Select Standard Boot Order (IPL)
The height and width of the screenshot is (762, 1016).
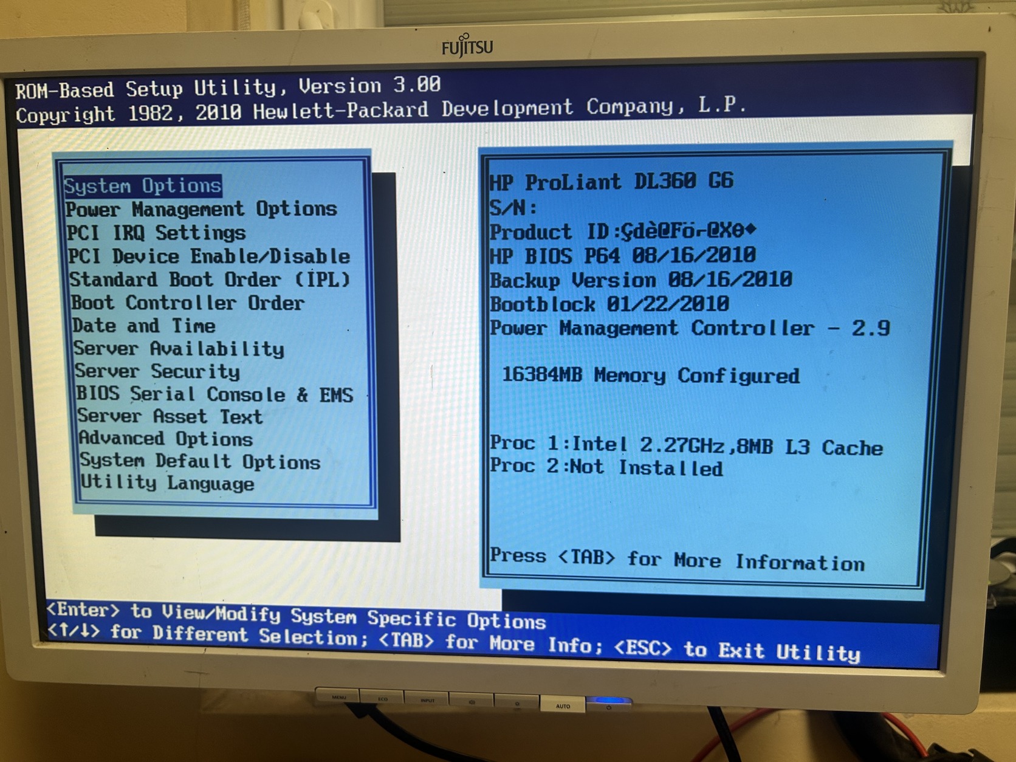point(210,280)
